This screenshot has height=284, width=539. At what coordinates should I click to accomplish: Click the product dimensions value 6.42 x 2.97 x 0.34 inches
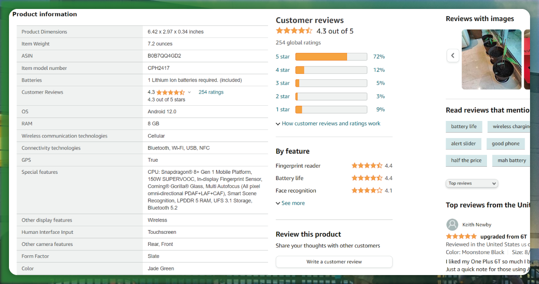(x=176, y=32)
